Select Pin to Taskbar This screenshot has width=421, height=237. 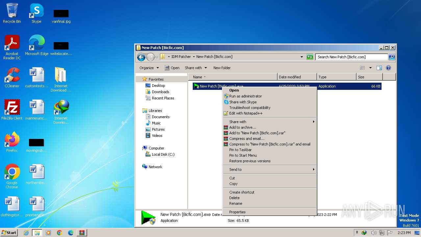(x=269, y=150)
